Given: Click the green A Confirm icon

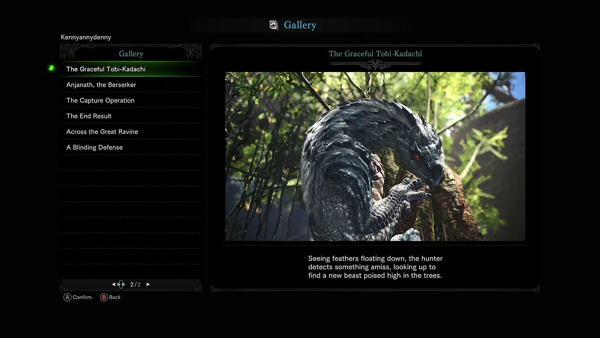Looking at the screenshot, I should (67, 297).
